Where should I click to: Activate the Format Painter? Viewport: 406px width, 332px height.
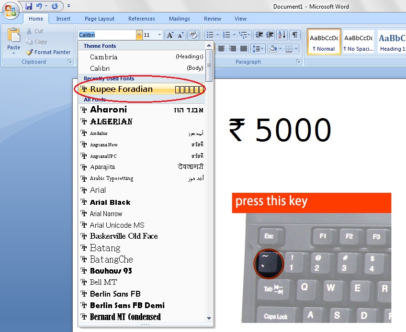48,52
